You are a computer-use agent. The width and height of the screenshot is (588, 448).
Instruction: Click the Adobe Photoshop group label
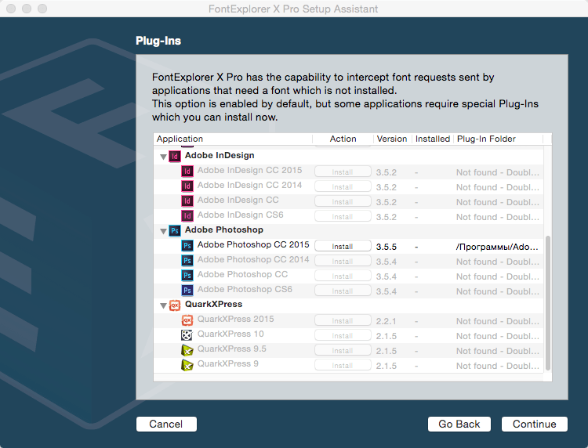(x=224, y=229)
